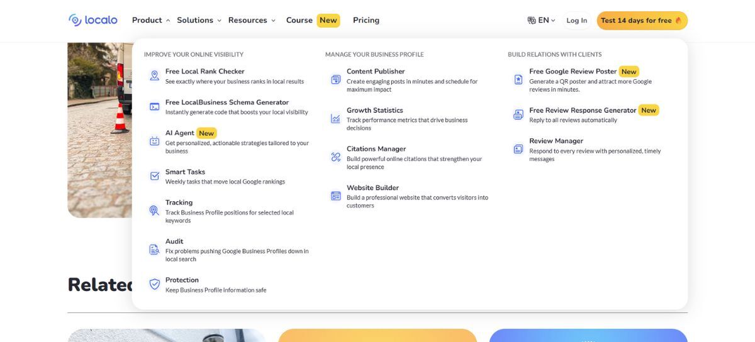The width and height of the screenshot is (755, 342).
Task: Click the Smart Tasks checkbox icon
Action: coord(154,176)
